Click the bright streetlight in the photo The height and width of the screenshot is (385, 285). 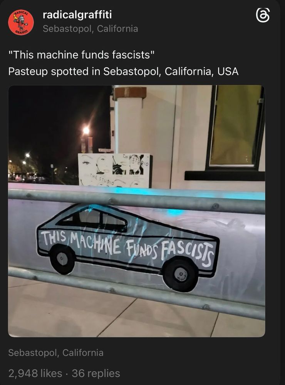pyautogui.click(x=86, y=131)
